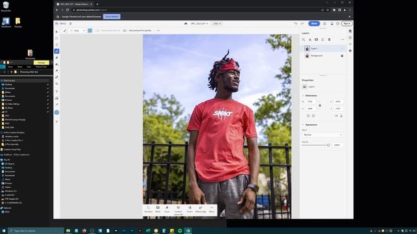Click the taskbar search box
This screenshot has height=234, width=417.
pos(36,231)
